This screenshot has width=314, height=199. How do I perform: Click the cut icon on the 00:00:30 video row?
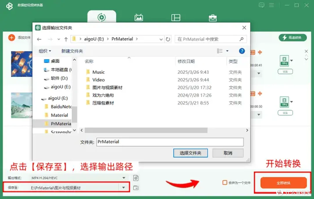click(260, 94)
